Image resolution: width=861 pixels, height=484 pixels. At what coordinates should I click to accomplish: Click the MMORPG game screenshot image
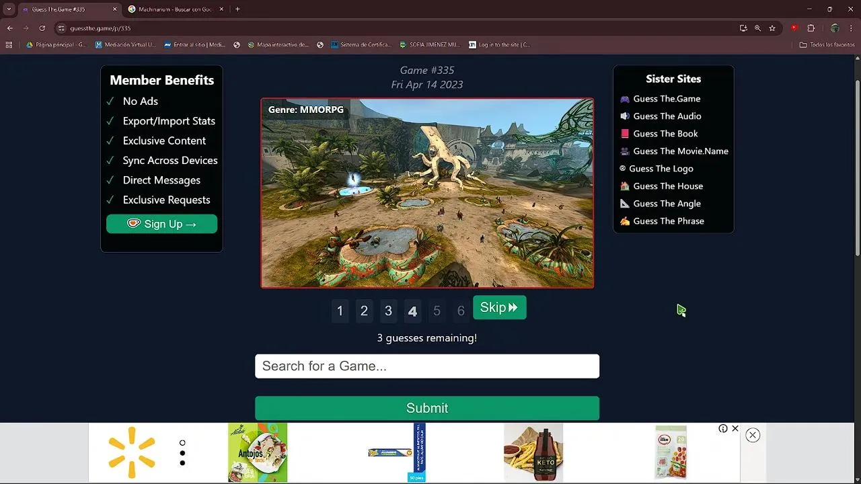tap(427, 193)
